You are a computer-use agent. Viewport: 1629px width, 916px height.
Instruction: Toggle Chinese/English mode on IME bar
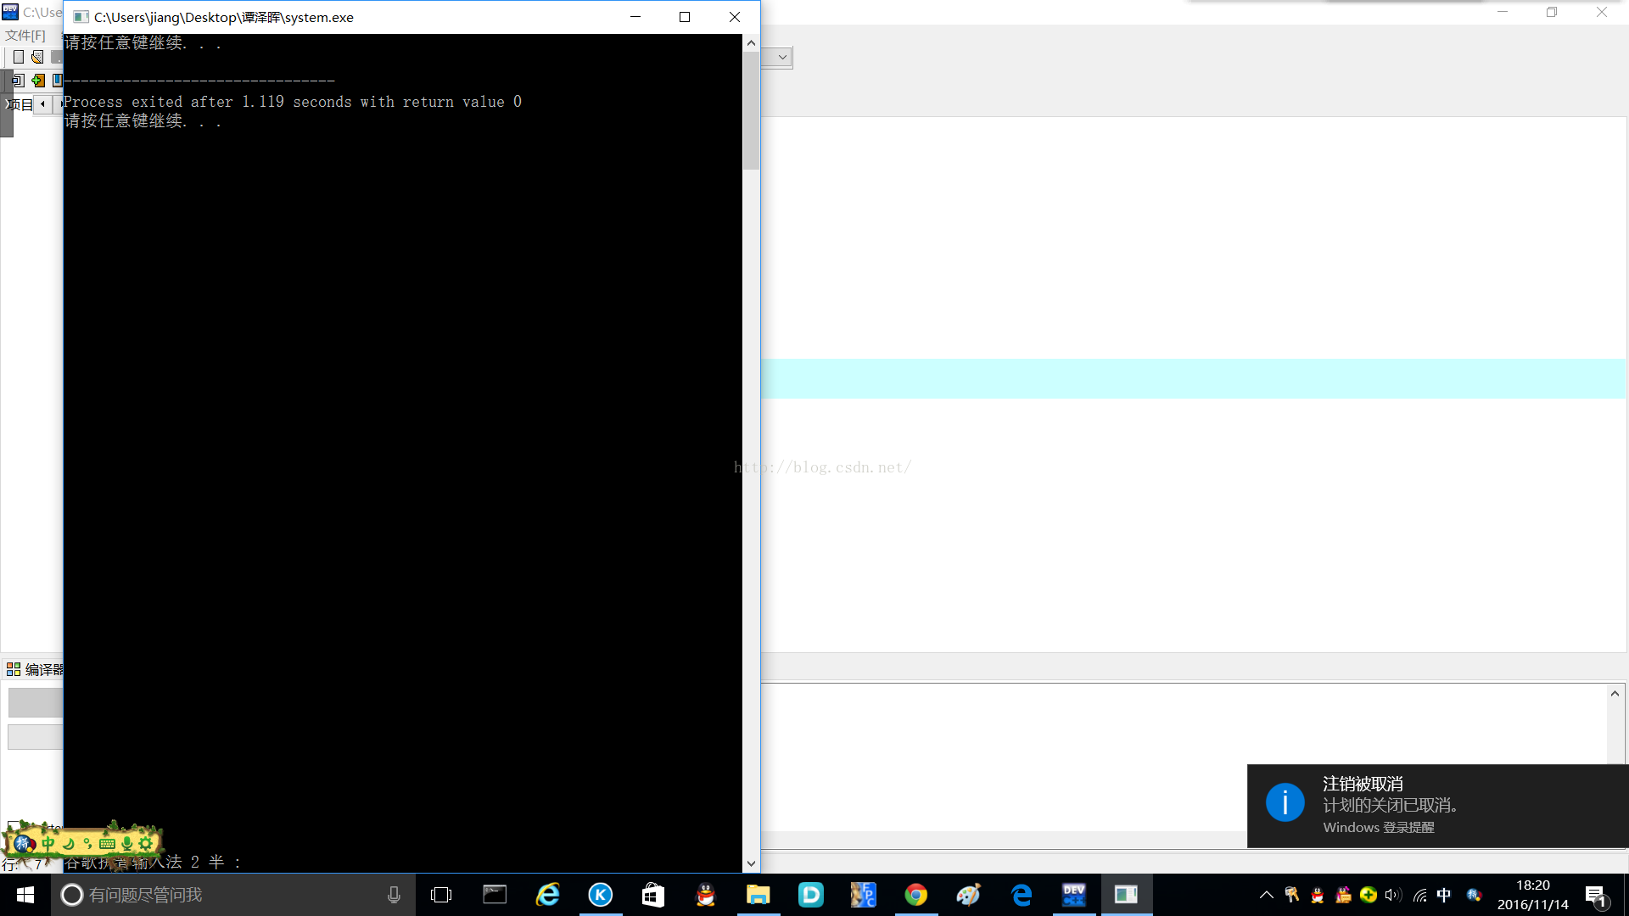(x=48, y=843)
